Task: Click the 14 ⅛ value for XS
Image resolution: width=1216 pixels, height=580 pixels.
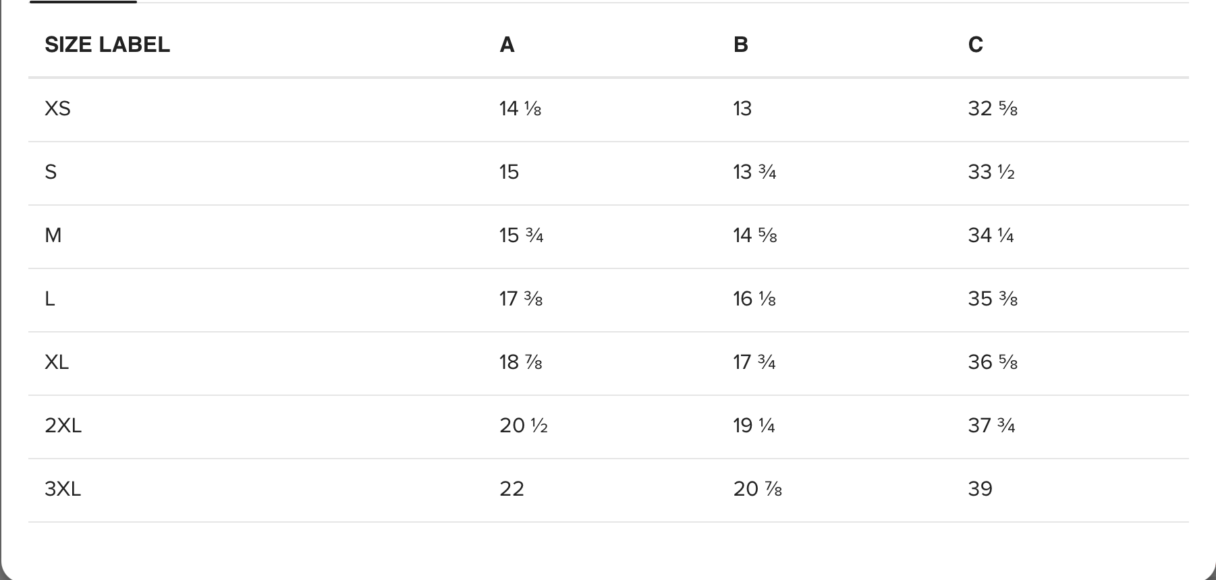Action: 520,109
